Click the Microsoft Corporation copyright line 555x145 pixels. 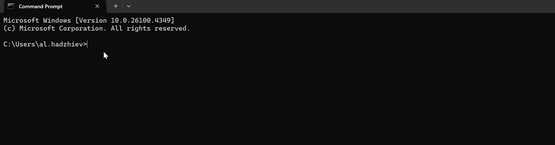97,28
